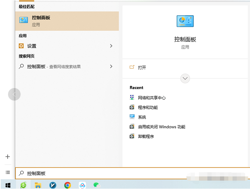Click the list icon on the left sidebar
250x189 pixels.
click(x=8, y=172)
